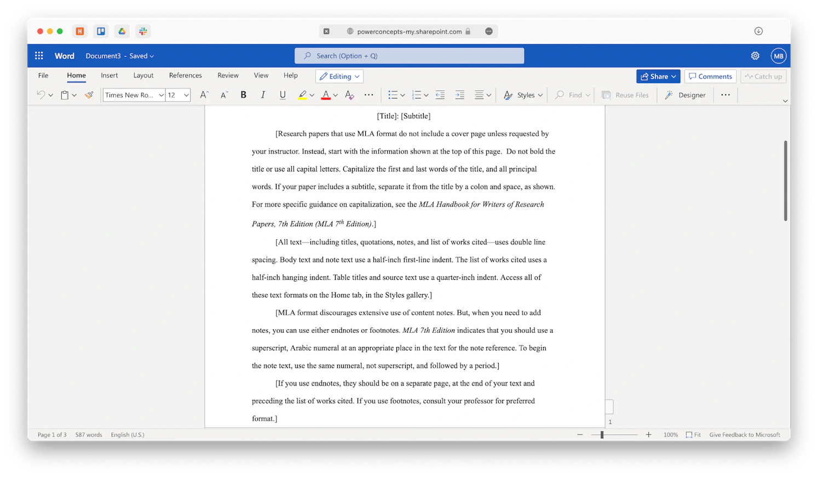Open the app launcher waffle icon
Viewport: 818px width, 477px height.
click(x=39, y=56)
